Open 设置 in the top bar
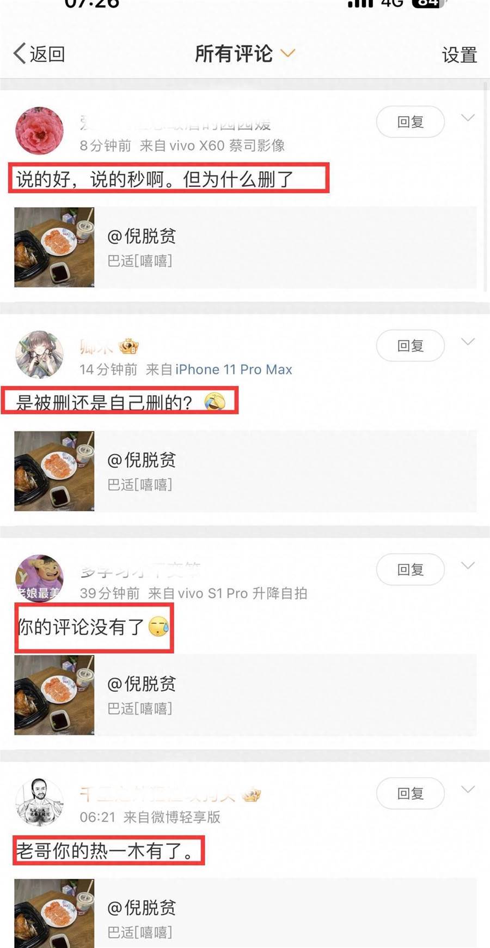 [459, 55]
